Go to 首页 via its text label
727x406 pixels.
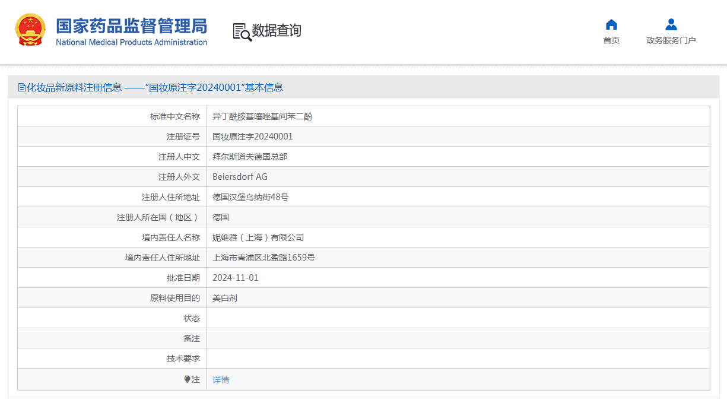(x=611, y=40)
